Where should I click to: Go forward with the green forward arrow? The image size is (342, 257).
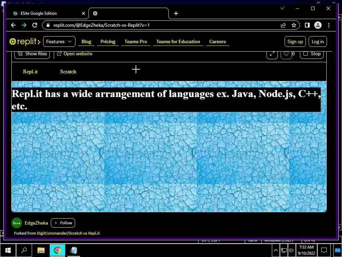[x=24, y=25]
